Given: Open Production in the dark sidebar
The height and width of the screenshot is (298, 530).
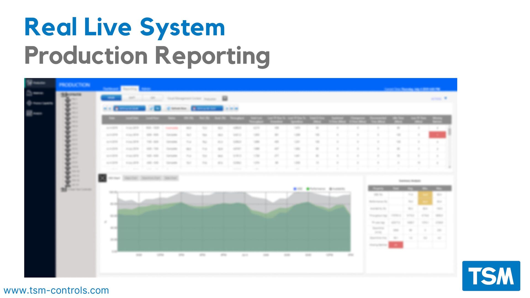Looking at the screenshot, I should click(x=36, y=83).
